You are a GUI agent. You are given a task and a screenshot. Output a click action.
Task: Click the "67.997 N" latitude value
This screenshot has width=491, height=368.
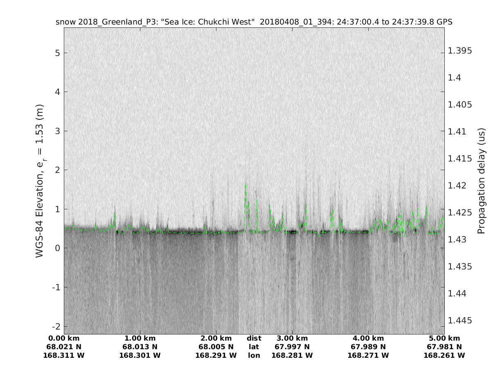[292, 347]
